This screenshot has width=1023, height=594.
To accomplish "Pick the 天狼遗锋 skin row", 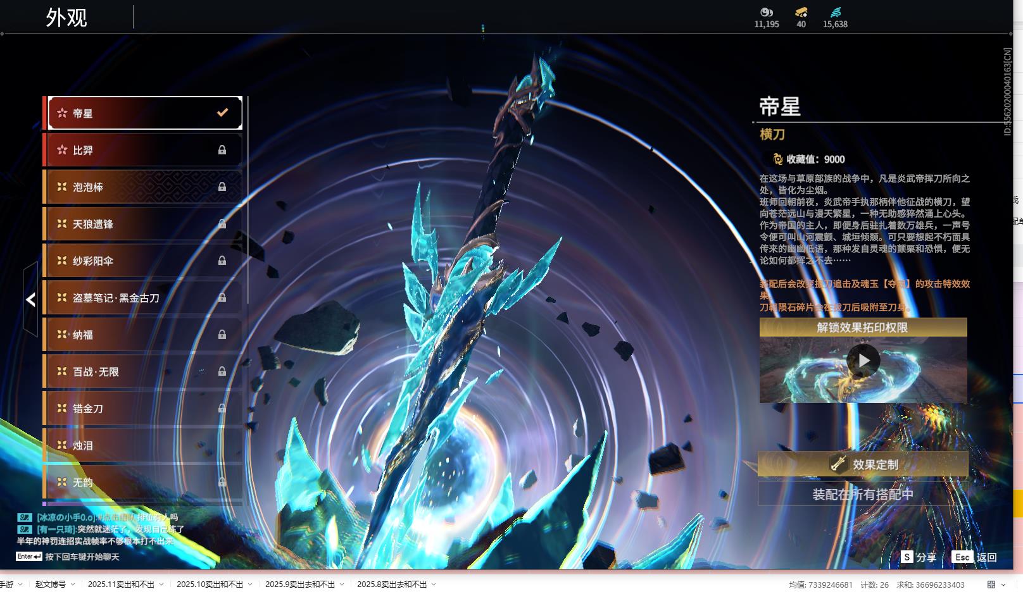I will [143, 224].
